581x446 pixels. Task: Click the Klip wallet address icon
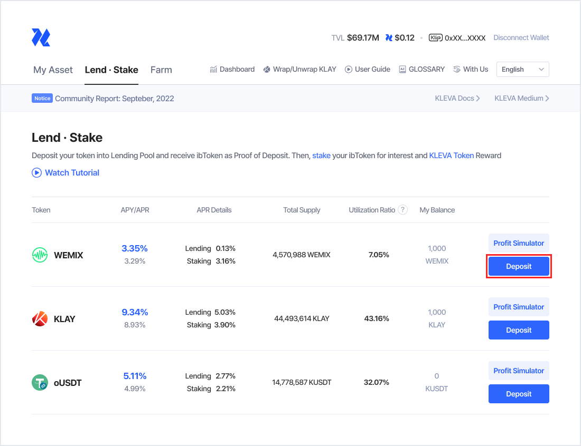pos(435,38)
